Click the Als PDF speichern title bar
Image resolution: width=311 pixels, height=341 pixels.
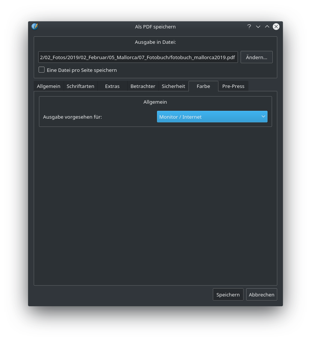pyautogui.click(x=155, y=27)
